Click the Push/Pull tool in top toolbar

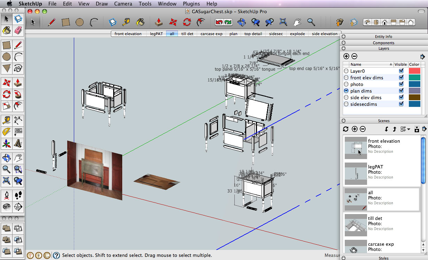coord(159,22)
